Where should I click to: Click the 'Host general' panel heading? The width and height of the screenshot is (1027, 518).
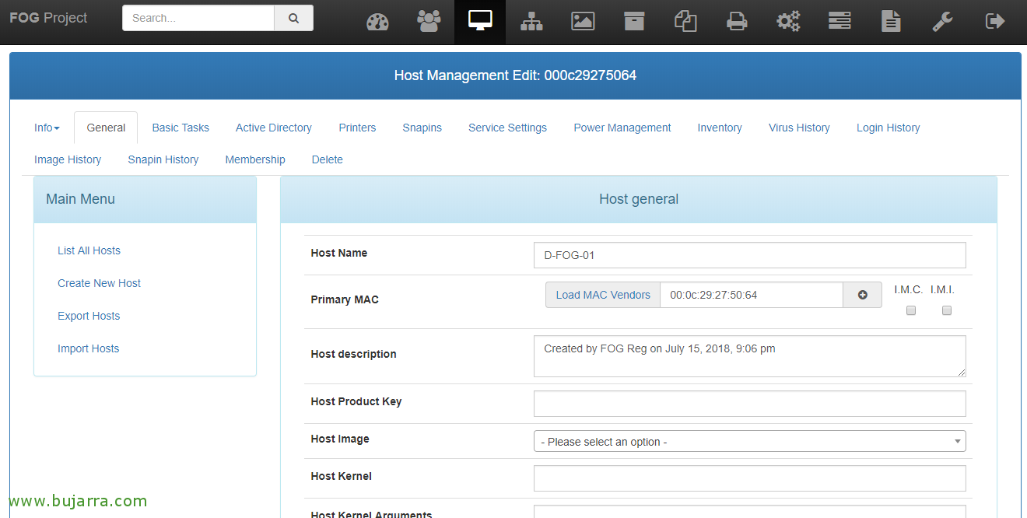(x=639, y=199)
